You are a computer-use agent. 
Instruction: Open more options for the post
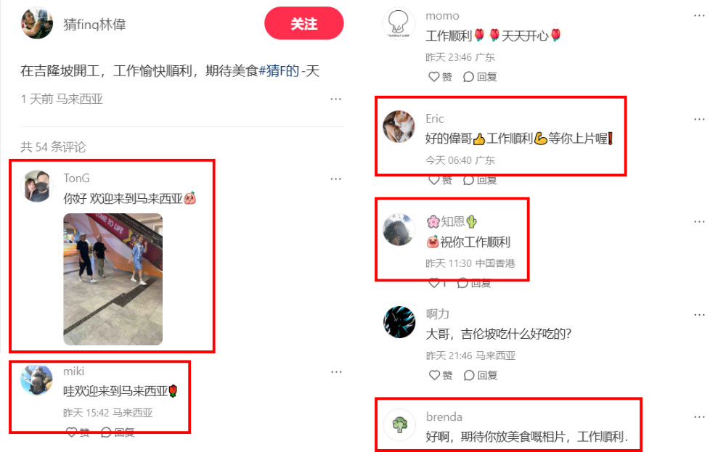click(x=335, y=99)
